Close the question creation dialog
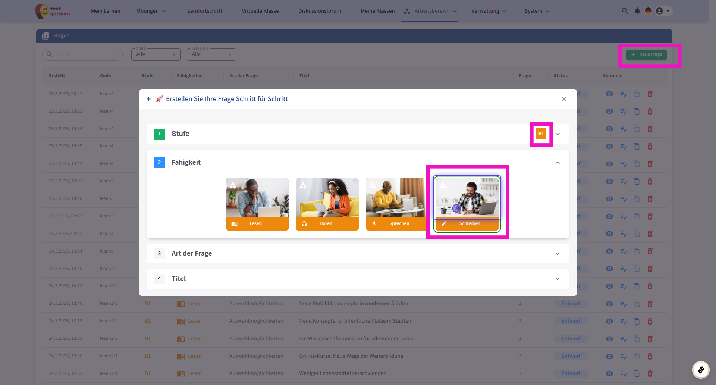The width and height of the screenshot is (716, 385). point(564,99)
